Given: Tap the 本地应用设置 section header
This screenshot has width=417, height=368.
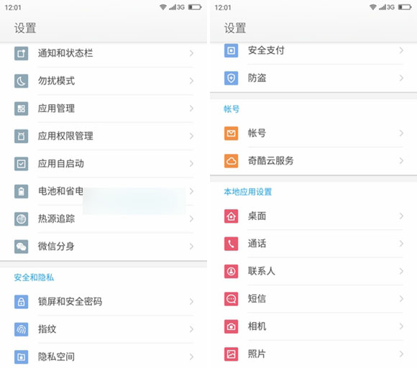Looking at the screenshot, I should [248, 192].
